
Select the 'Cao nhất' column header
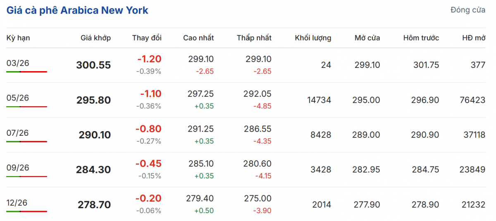pos(198,38)
